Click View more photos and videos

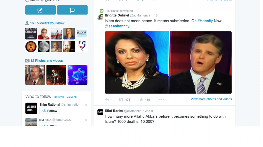tap(211, 99)
